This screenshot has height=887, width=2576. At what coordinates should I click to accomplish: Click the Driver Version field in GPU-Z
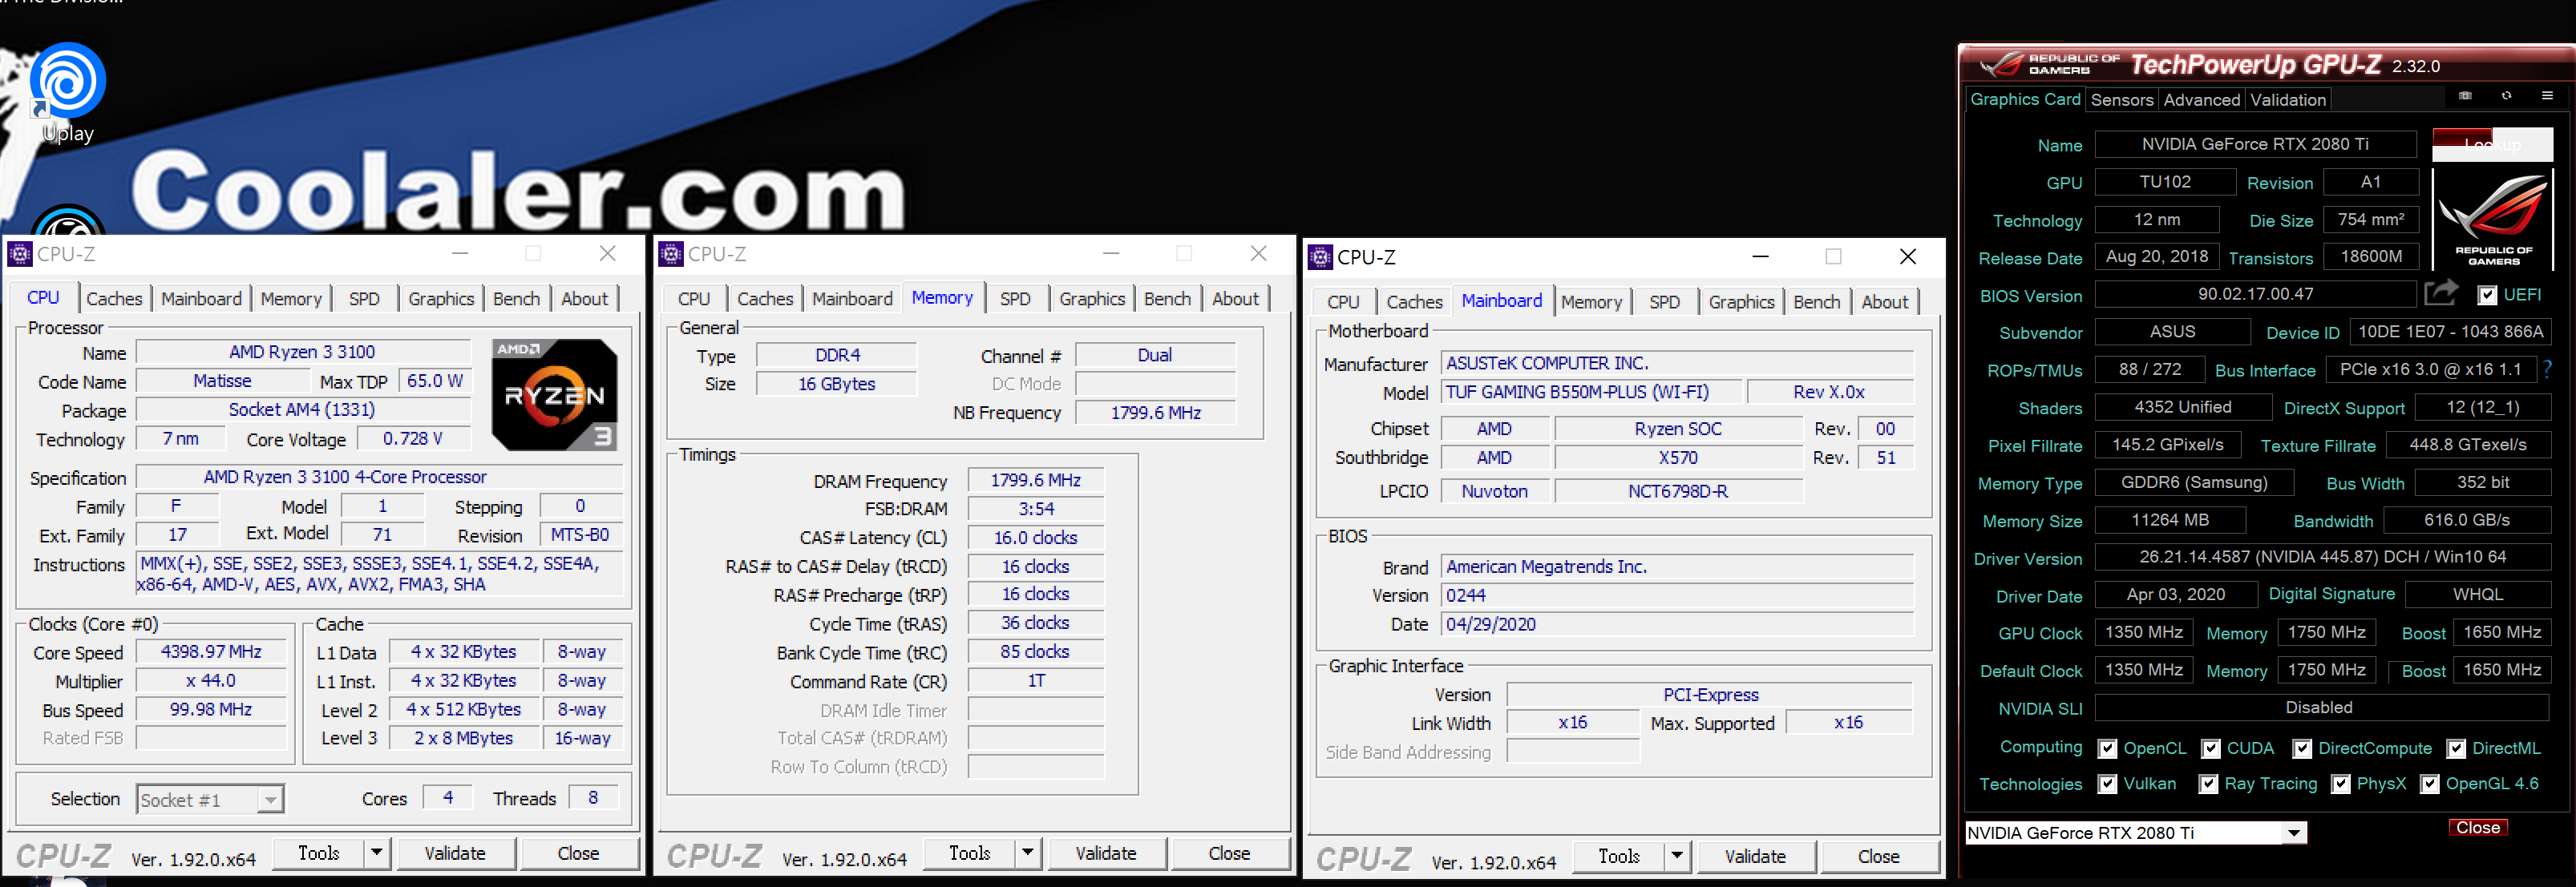click(x=2322, y=556)
